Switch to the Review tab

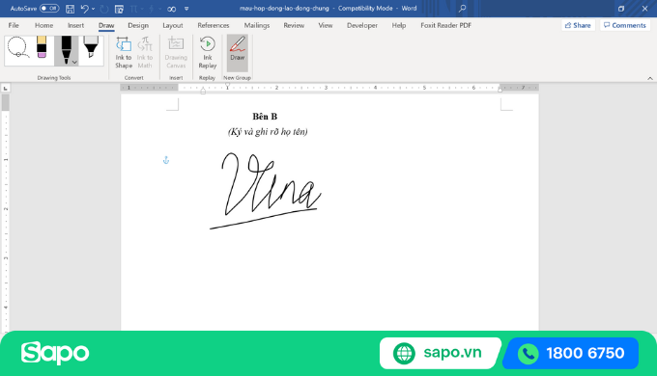(x=294, y=25)
